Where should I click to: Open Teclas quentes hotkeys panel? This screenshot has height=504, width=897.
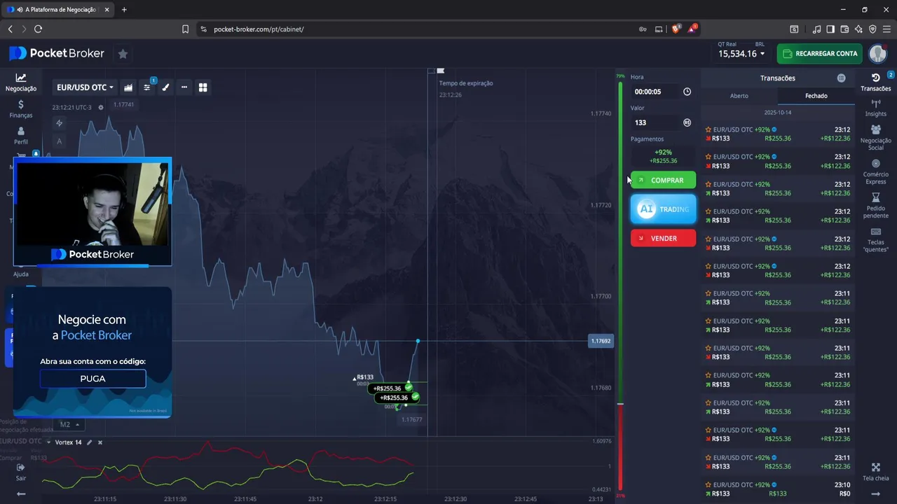tap(875, 239)
